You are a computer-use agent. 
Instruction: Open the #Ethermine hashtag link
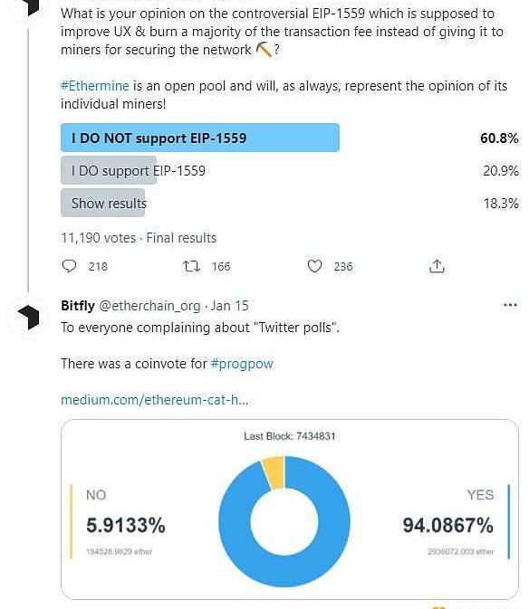(95, 86)
